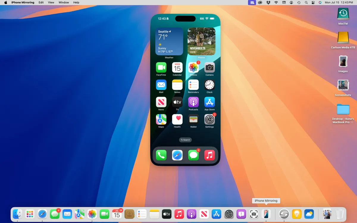
Task: Tap the iPhone Search pill
Action: [x=185, y=140]
